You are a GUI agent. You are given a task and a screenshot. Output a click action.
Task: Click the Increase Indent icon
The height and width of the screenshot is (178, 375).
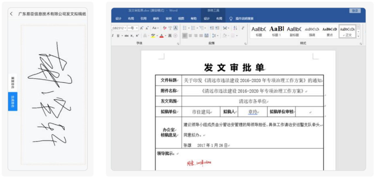217,28
